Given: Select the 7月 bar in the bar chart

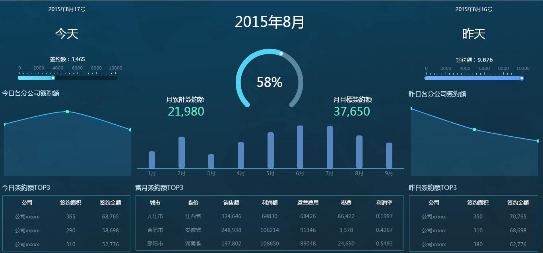Looking at the screenshot, I should [330, 147].
